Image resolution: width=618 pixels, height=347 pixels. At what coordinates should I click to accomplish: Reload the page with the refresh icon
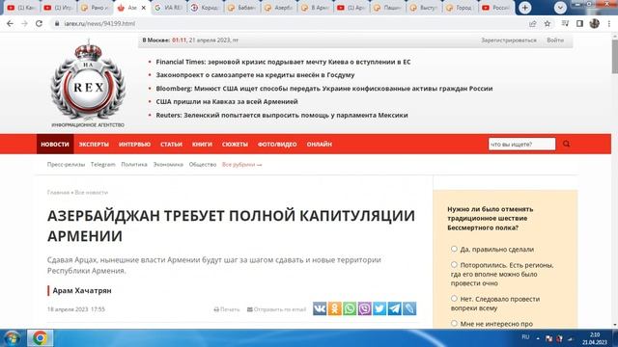click(x=39, y=23)
